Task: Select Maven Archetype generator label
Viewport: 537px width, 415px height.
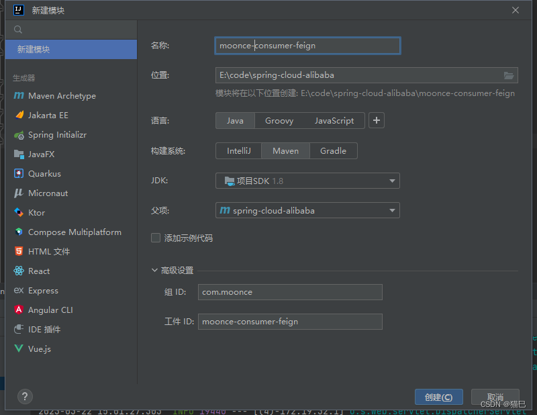Action: point(62,96)
